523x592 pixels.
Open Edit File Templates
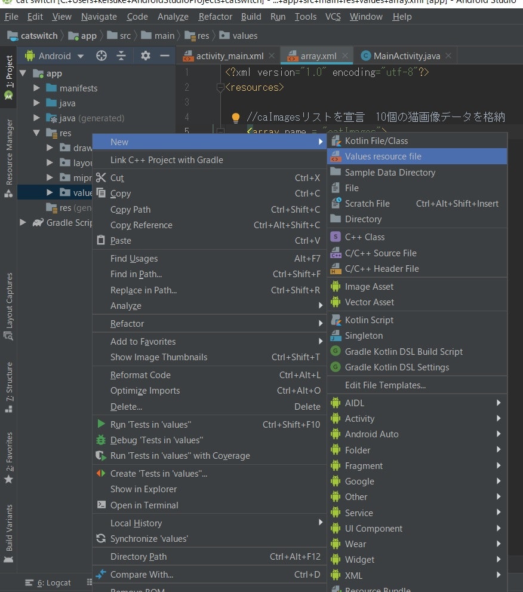417,385
